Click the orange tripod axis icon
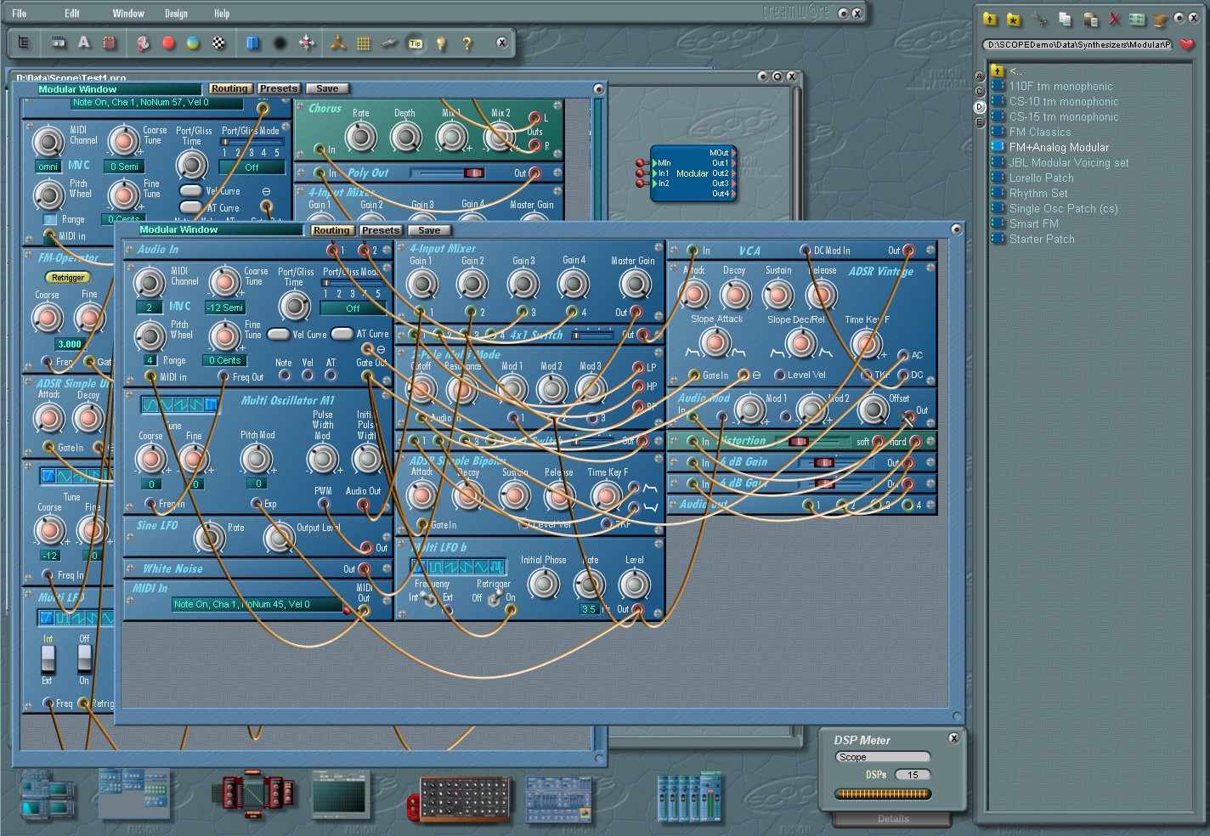 (x=338, y=42)
